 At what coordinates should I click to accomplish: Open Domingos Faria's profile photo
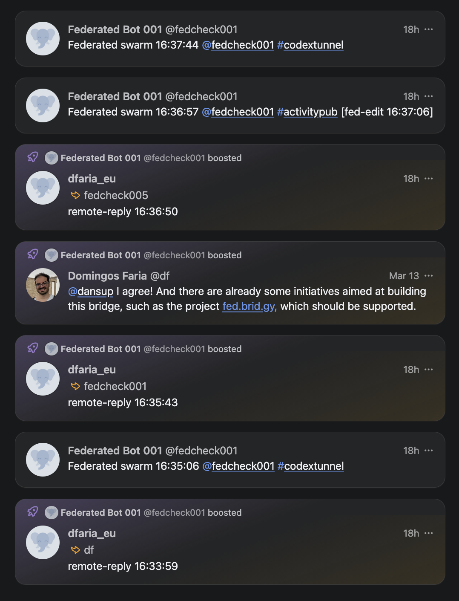(x=43, y=285)
